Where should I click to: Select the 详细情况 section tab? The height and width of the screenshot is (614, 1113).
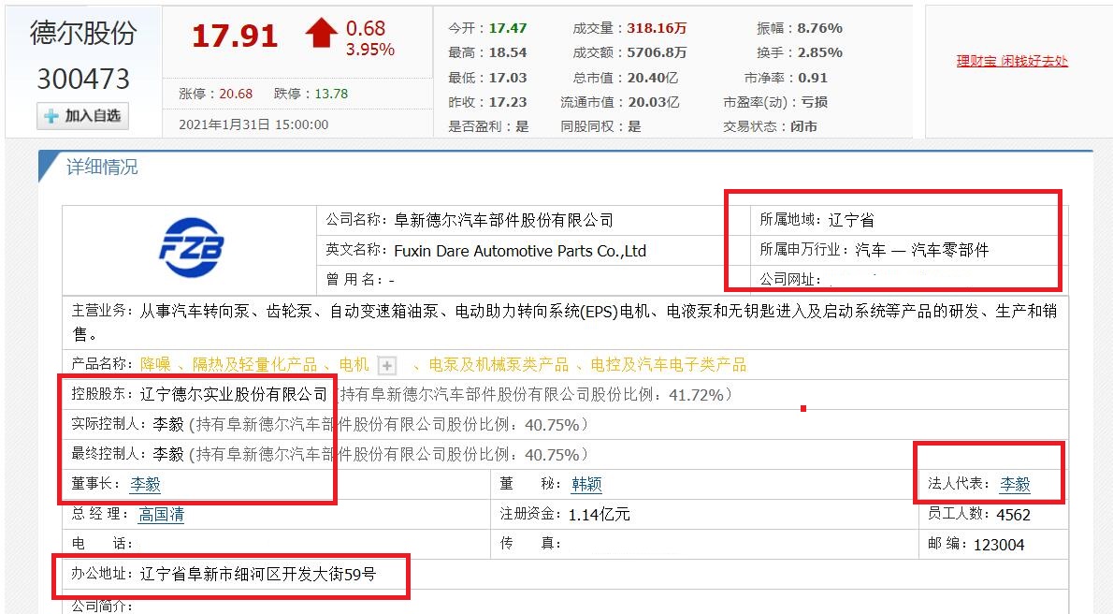tap(102, 167)
